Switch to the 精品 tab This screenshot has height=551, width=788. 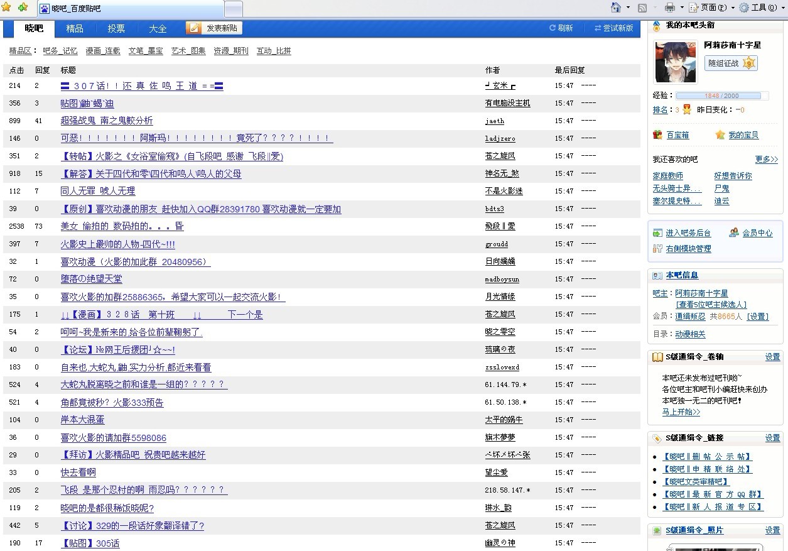[75, 28]
